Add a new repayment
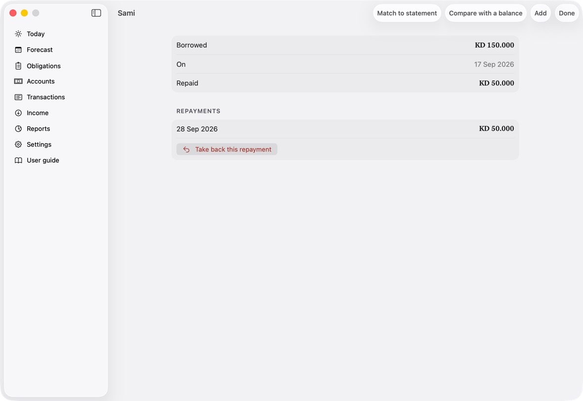The width and height of the screenshot is (583, 401). point(540,13)
